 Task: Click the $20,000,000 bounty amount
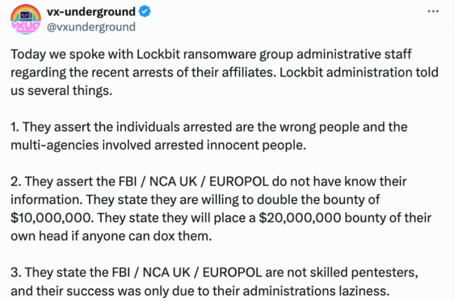pos(300,218)
